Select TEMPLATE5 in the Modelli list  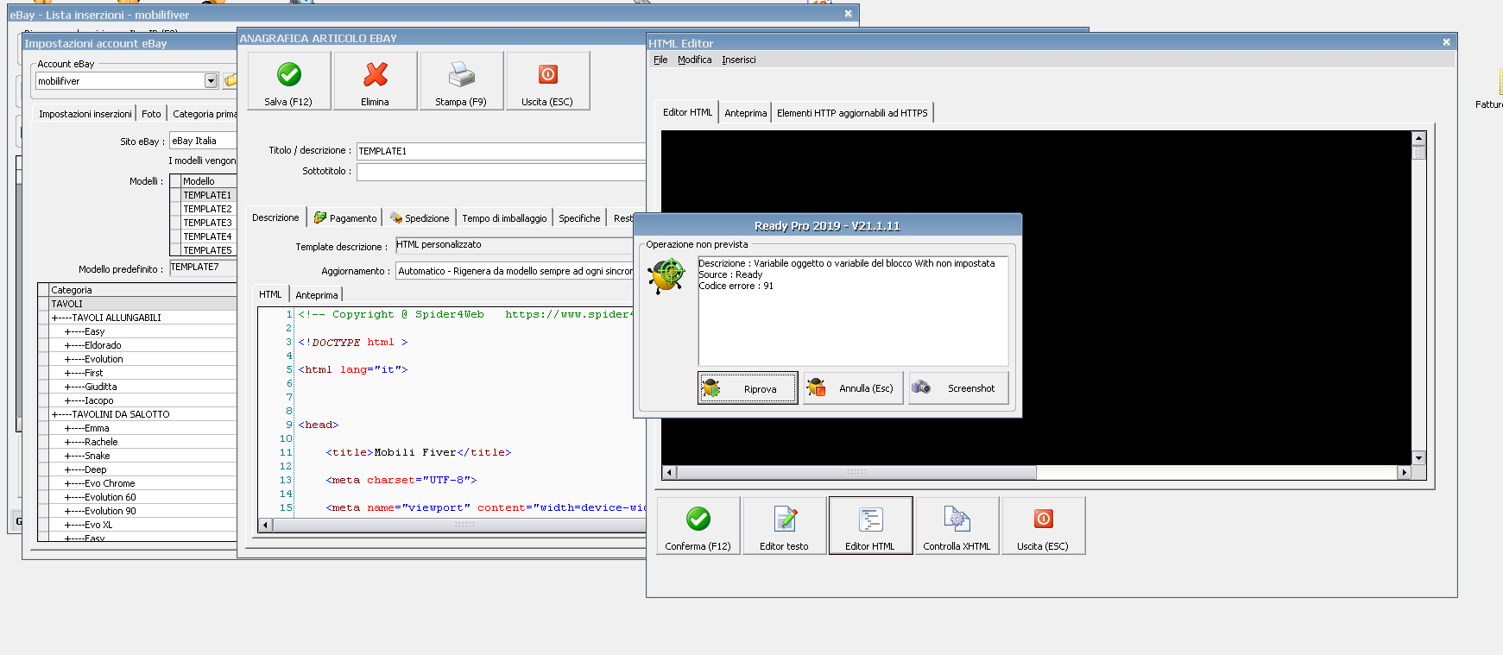pos(208,250)
